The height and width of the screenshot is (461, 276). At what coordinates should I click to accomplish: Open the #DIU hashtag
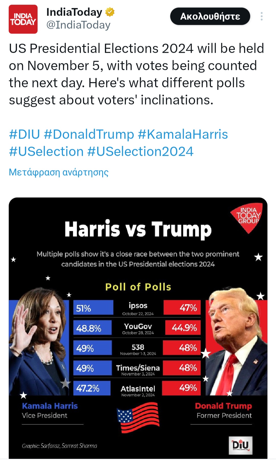(x=25, y=134)
